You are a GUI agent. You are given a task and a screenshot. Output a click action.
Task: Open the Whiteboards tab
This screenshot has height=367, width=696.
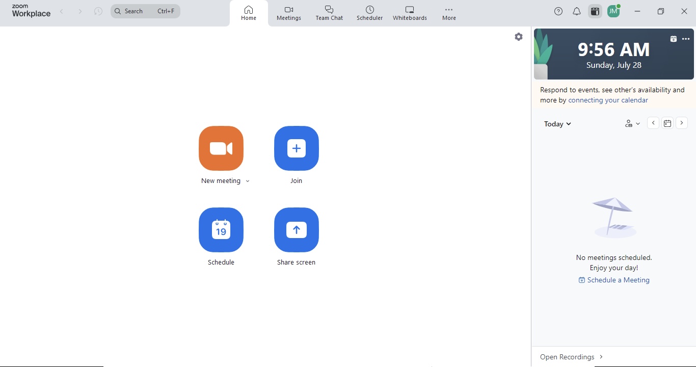[410, 13]
